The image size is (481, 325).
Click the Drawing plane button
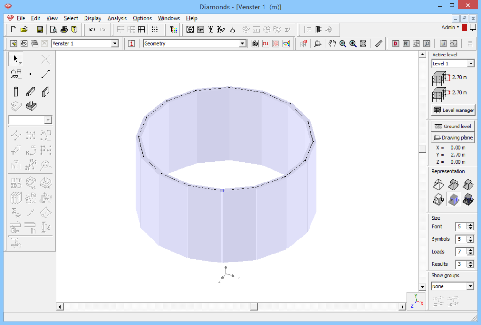coord(453,138)
